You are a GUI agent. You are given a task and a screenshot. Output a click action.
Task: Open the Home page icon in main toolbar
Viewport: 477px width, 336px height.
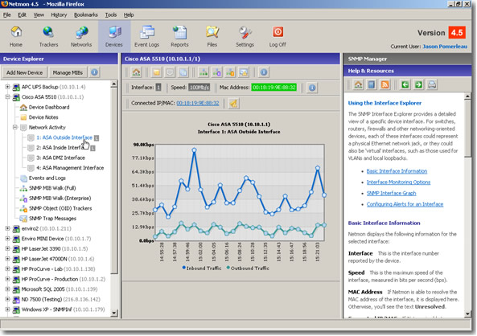pos(16,36)
